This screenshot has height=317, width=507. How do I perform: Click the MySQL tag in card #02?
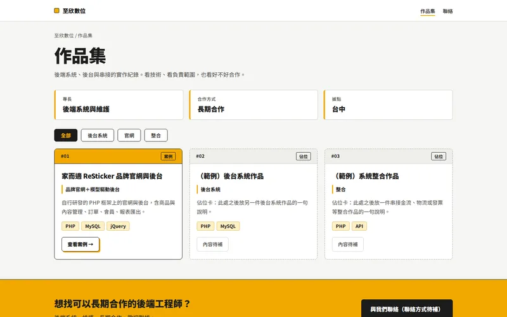click(x=228, y=226)
